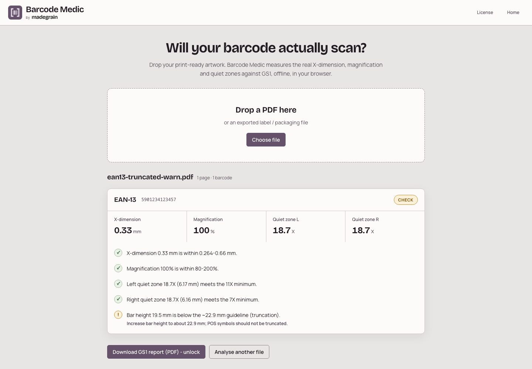Click the green check icon beside Magnification result
Screen dimensions: 532x369
coord(118,268)
